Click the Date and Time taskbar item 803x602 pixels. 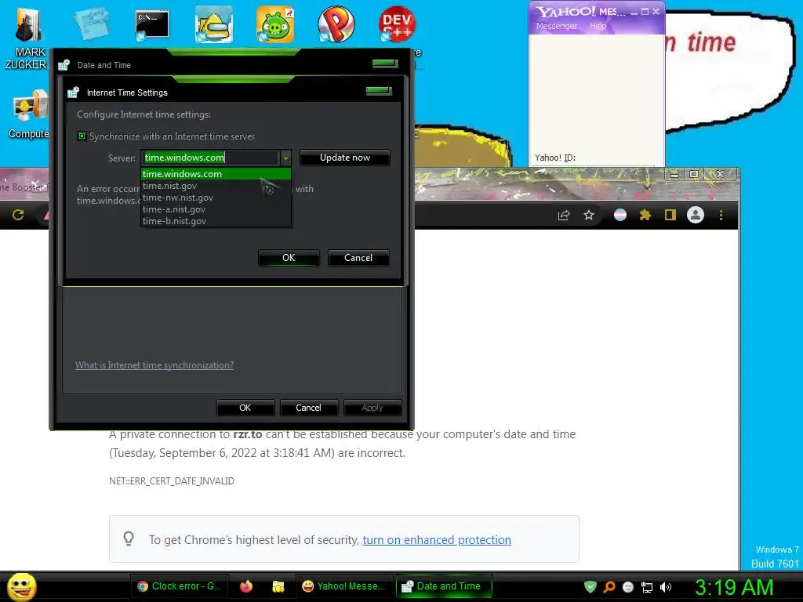pos(444,586)
